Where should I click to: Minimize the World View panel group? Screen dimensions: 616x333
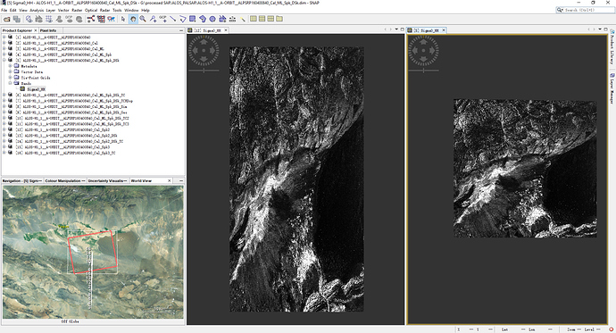[181, 180]
